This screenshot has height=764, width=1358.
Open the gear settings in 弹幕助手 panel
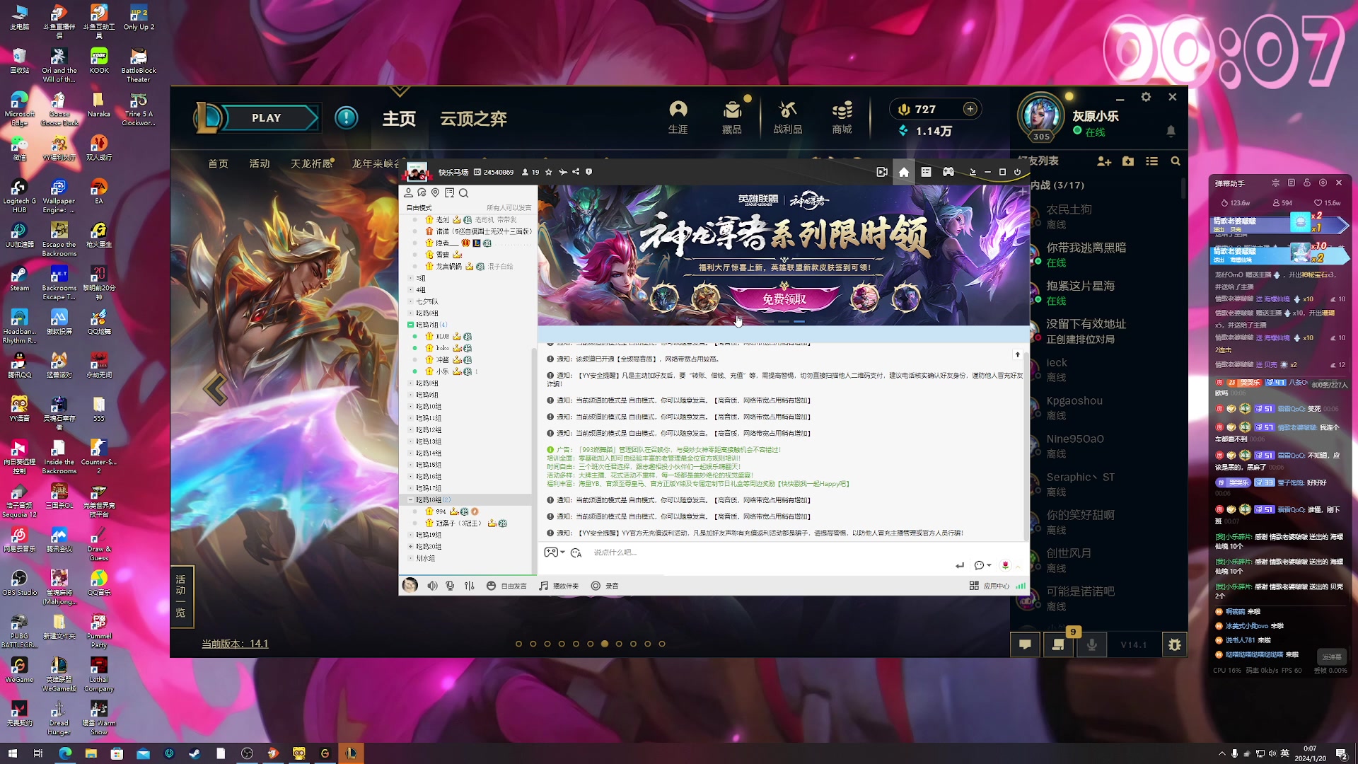[1323, 183]
